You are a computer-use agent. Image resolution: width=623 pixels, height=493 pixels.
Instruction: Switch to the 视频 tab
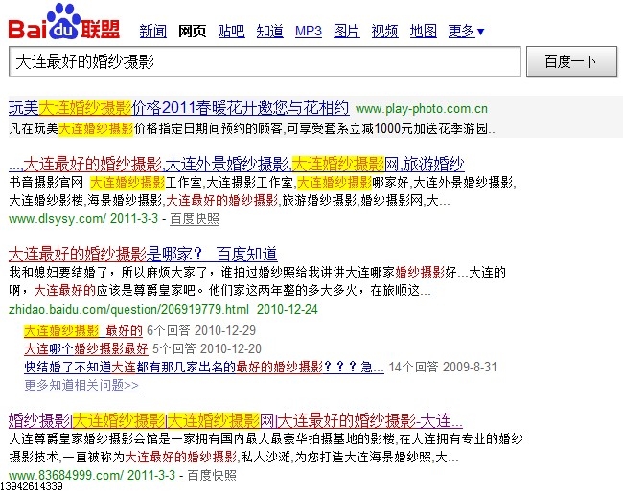[x=384, y=31]
